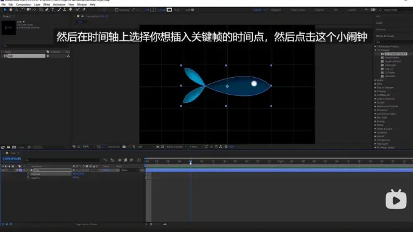Viewport: 413px width, 232px height.
Task: Open the Window menu
Action: point(81,4)
